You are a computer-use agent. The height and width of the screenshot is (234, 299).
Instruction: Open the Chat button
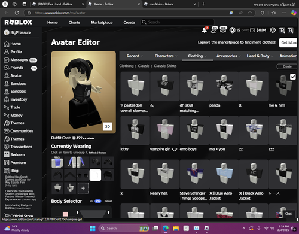[288, 214]
